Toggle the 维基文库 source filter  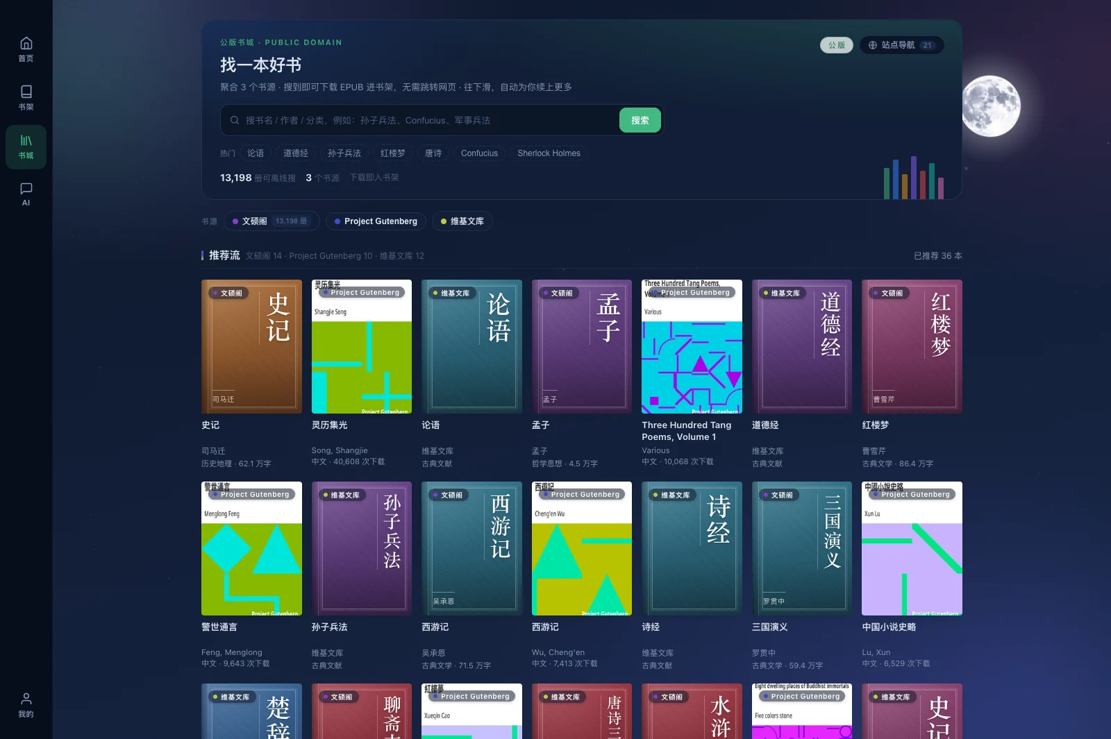[x=462, y=221]
